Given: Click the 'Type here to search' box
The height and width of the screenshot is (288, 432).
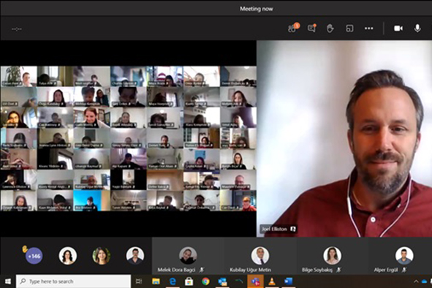Looking at the screenshot, I should coord(73,281).
